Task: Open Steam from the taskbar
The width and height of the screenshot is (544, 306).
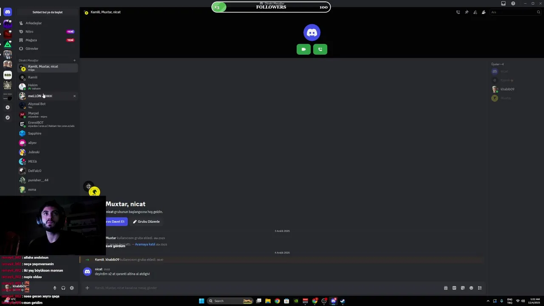Action: coord(343,301)
